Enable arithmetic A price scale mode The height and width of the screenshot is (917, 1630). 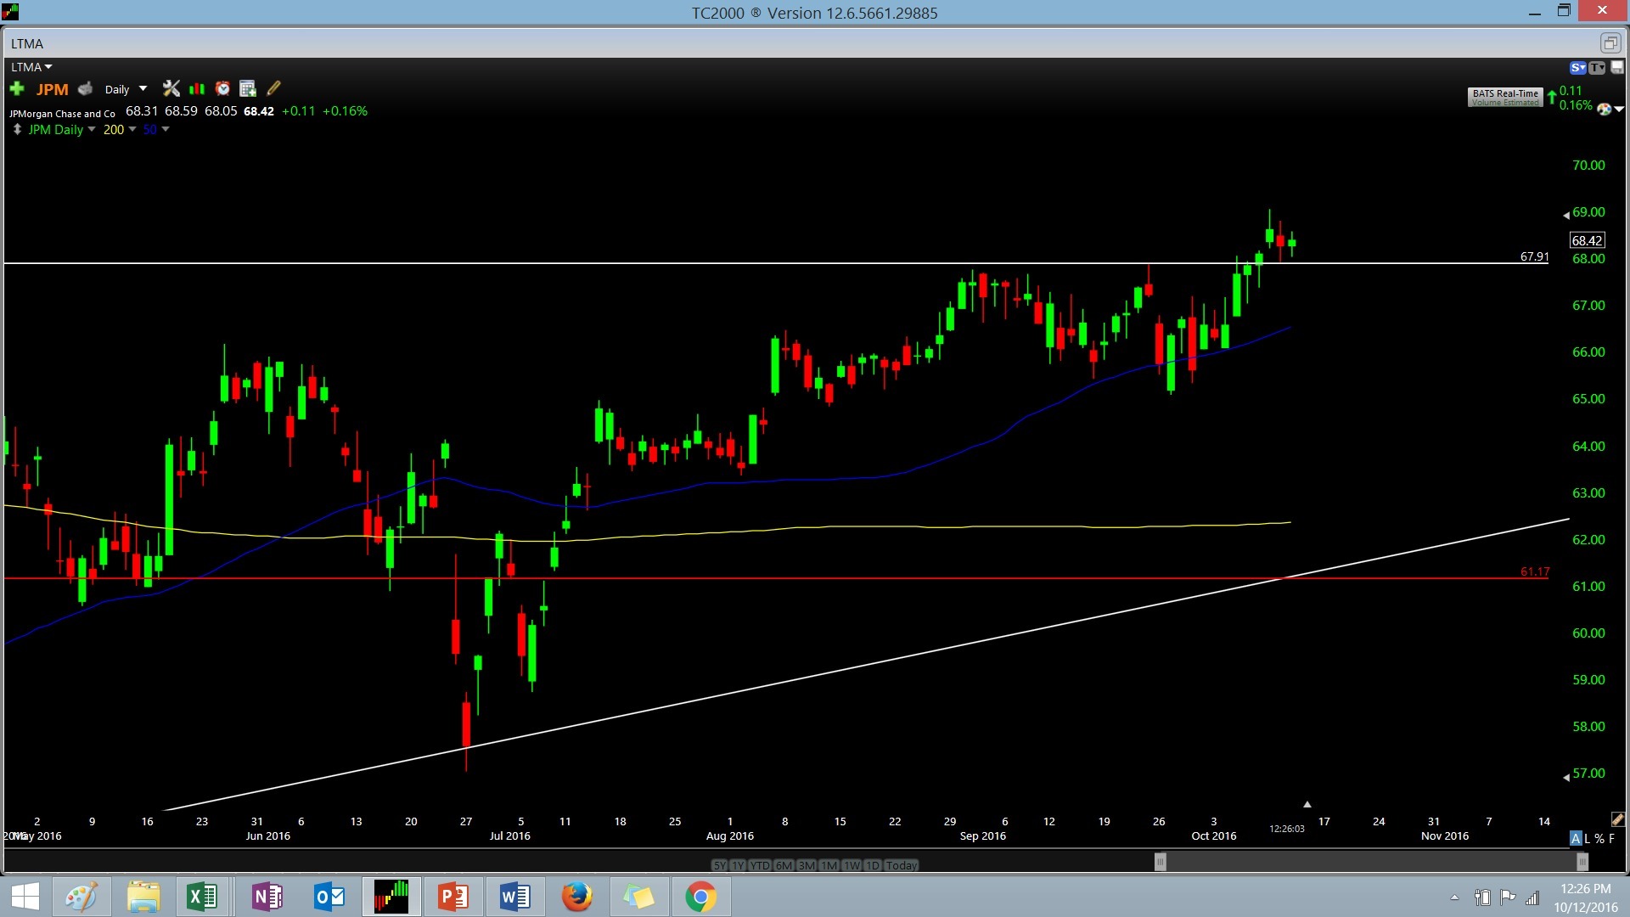click(x=1576, y=838)
